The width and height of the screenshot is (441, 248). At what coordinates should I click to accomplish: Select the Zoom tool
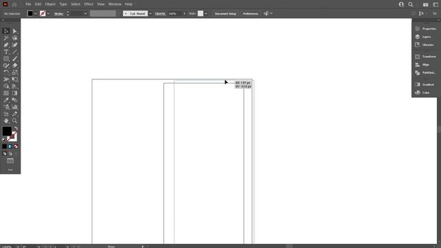tap(14, 121)
